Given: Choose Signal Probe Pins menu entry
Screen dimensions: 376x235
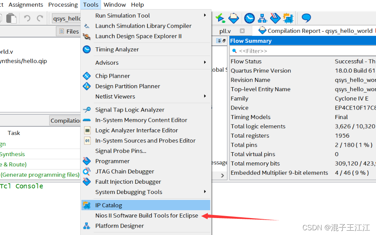Looking at the screenshot, I should [x=120, y=151].
